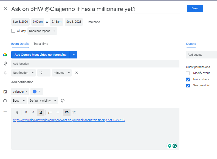The width and height of the screenshot is (217, 159).
Task: Open the blue event color picker
Action: point(37,92)
